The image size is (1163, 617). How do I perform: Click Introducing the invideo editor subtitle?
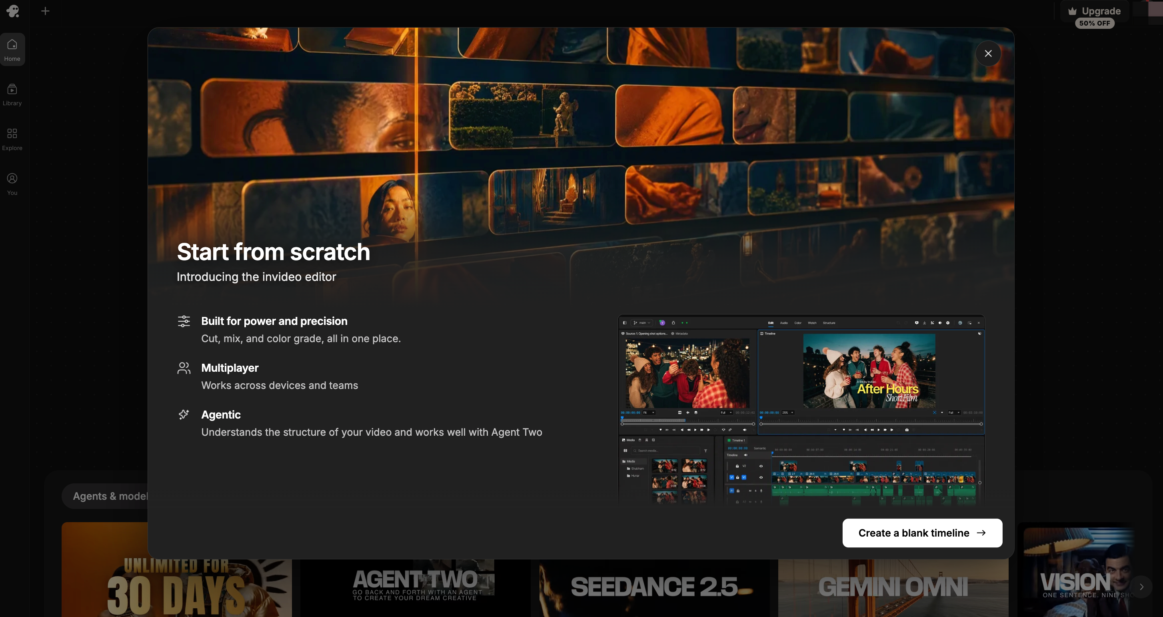[256, 277]
